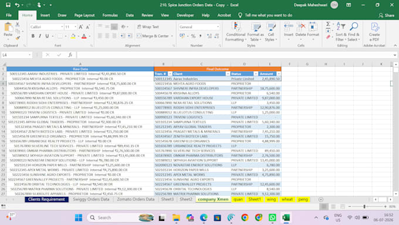
Task: Click the taskbar Search box
Action: click(121, 217)
